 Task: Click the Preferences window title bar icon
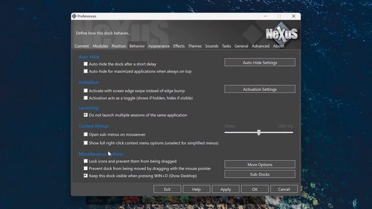(74, 16)
